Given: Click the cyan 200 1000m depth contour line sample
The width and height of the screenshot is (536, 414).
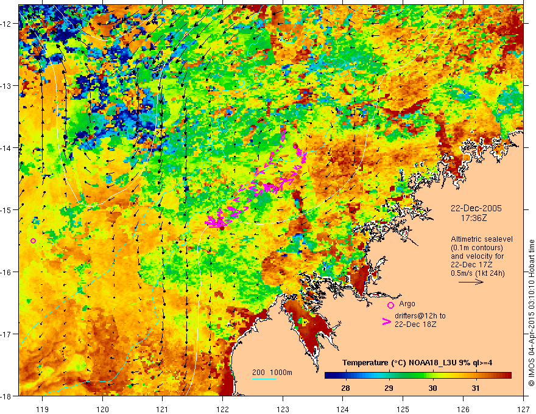Looking at the screenshot, I should 264,379.
